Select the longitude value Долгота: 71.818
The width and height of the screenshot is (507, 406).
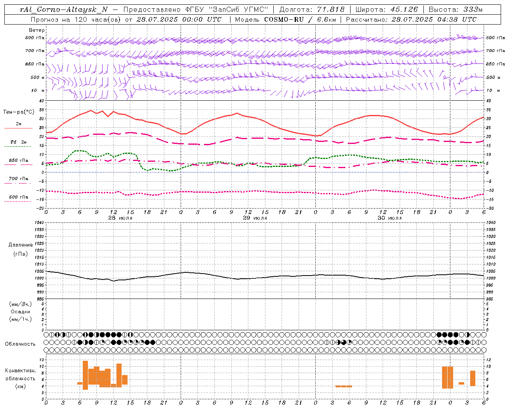312,10
